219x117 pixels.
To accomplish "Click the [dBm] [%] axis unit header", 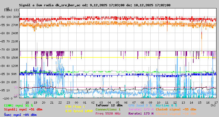I will pos(11,10).
